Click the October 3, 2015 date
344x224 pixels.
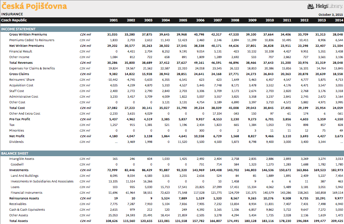[x=331, y=15]
